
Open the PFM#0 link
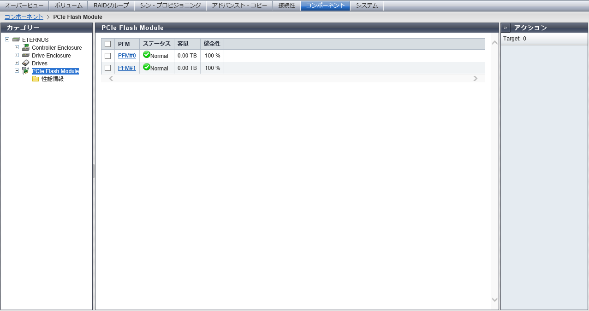[x=127, y=56]
